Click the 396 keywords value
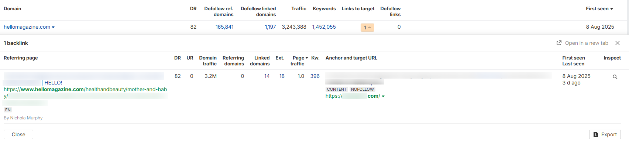629x144 pixels. [315, 76]
